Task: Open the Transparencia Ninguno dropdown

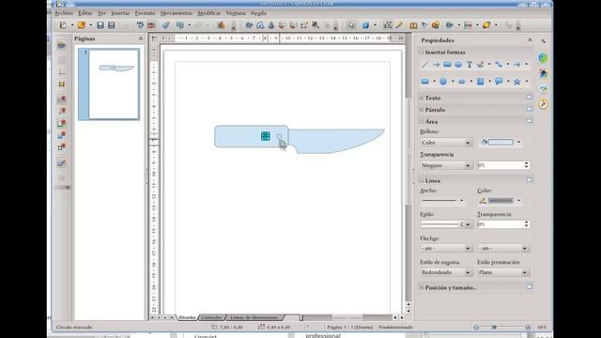Action: [446, 165]
